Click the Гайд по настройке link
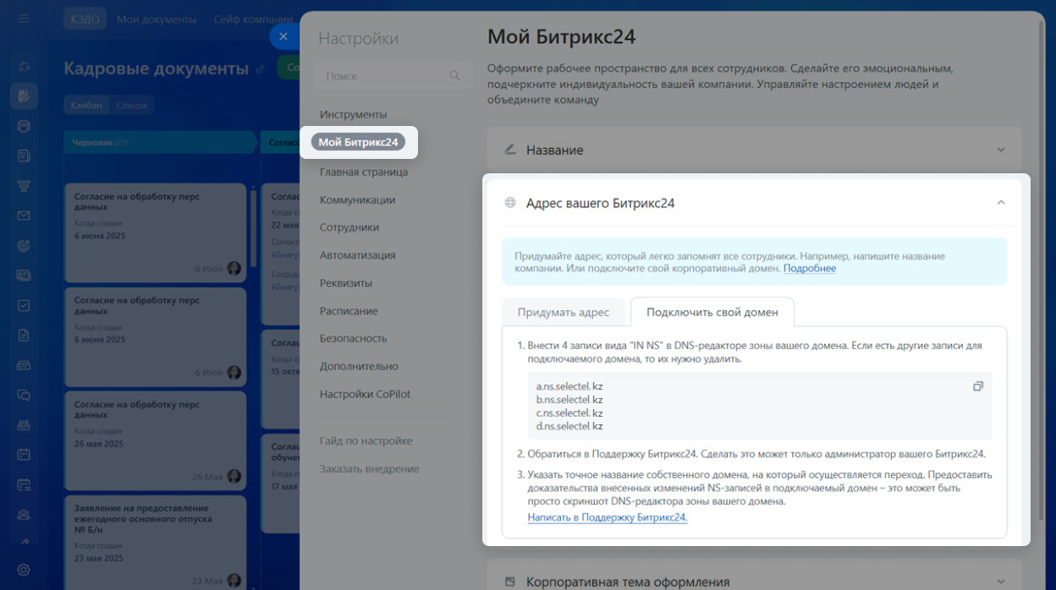 366,440
